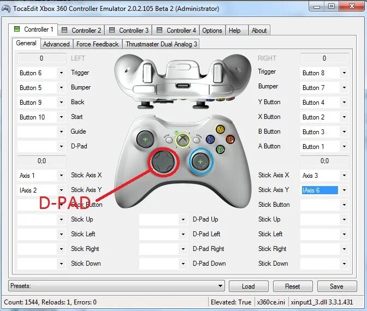Image resolution: width=367 pixels, height=311 pixels.
Task: Click the xinput1_3.dll 3.3.1.431 status text
Action: coord(322,302)
